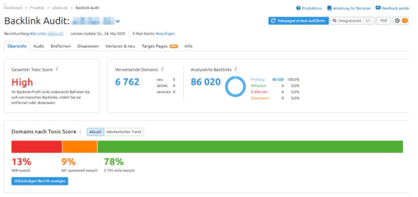Click the orange badge on Target Pages
418x197 pixels.
[x=174, y=46]
